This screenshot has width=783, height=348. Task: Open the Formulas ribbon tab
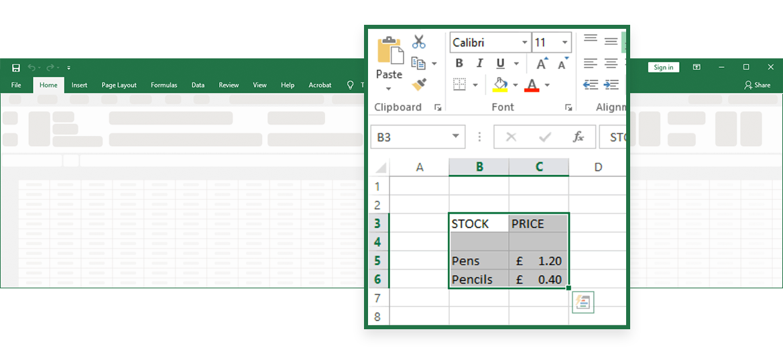click(x=164, y=85)
